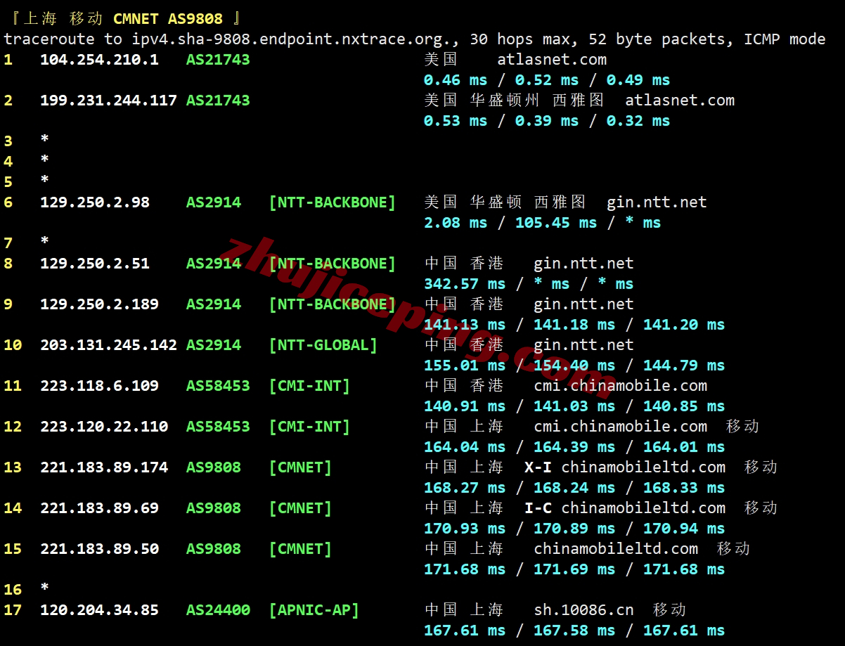Screen dimensions: 845x646
Task: Click latency value 164.39 ms
Action: 574,447
